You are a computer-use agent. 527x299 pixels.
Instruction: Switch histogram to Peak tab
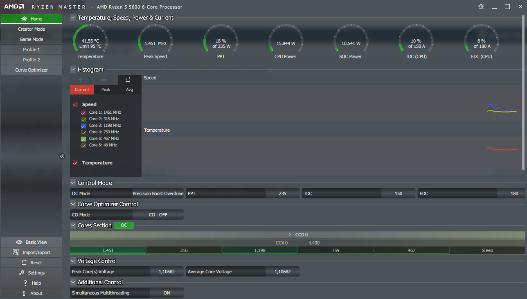click(x=106, y=90)
